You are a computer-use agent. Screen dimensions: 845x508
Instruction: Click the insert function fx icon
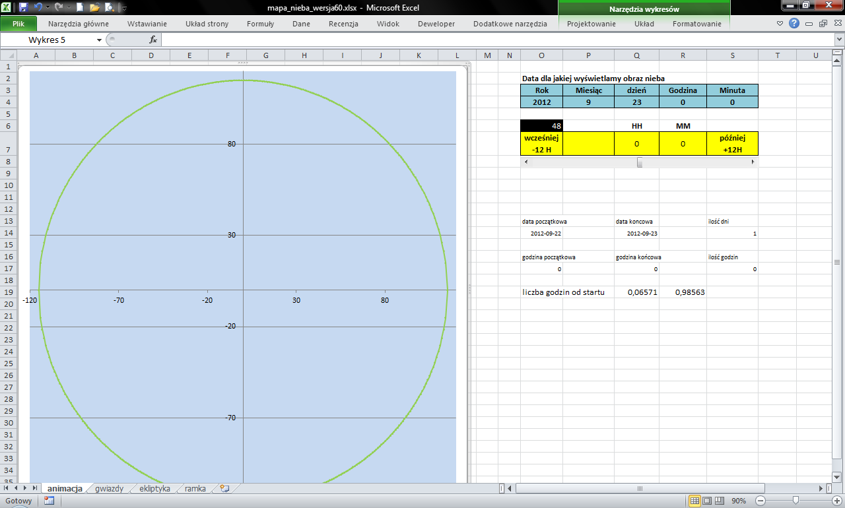pos(153,40)
